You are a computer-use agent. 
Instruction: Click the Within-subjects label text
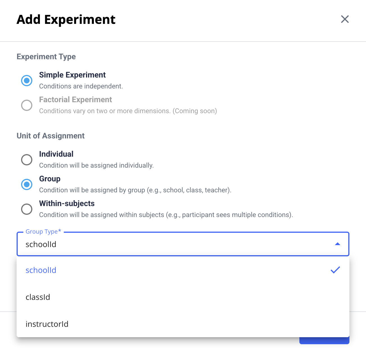[x=67, y=204]
